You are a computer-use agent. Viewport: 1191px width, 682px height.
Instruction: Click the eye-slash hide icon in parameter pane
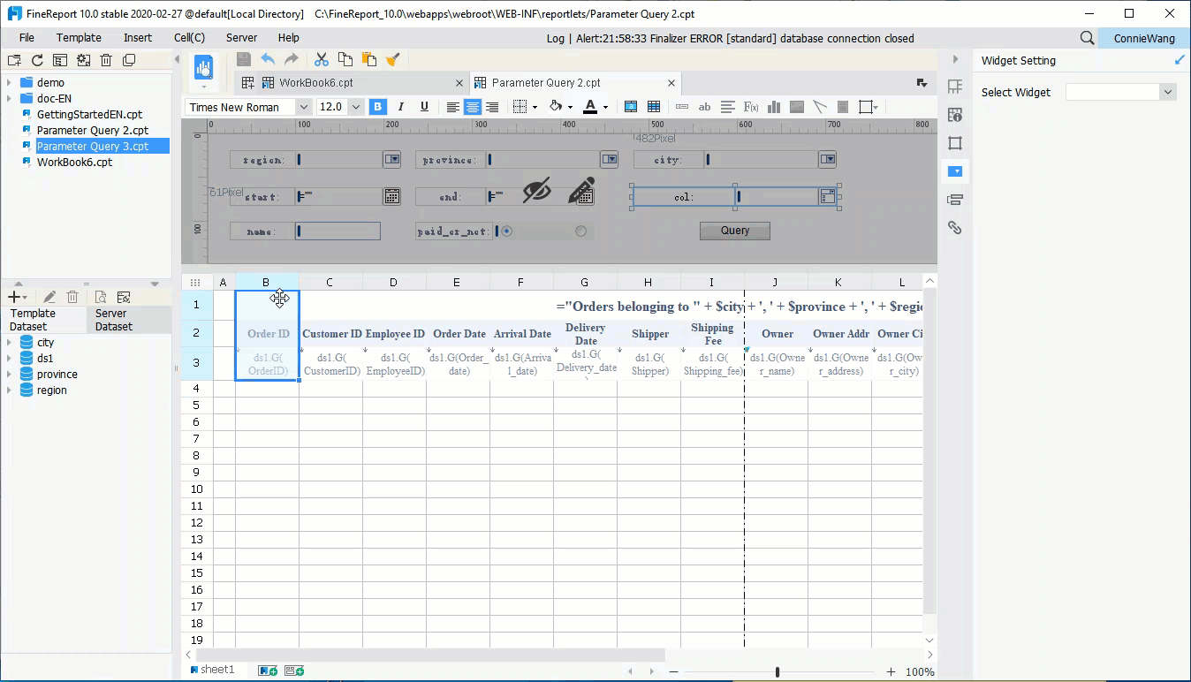click(x=536, y=191)
